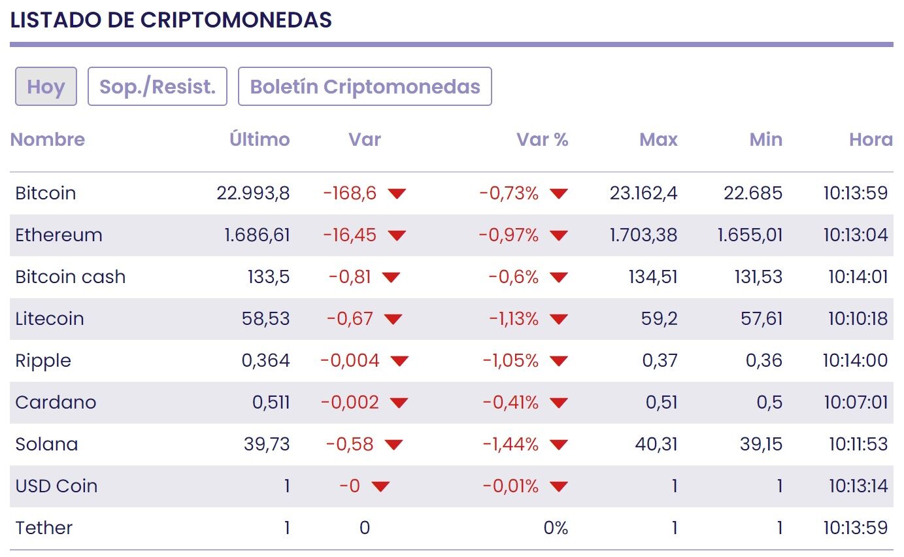This screenshot has width=904, height=557.
Task: Open the Ethereum row name
Action: point(59,235)
